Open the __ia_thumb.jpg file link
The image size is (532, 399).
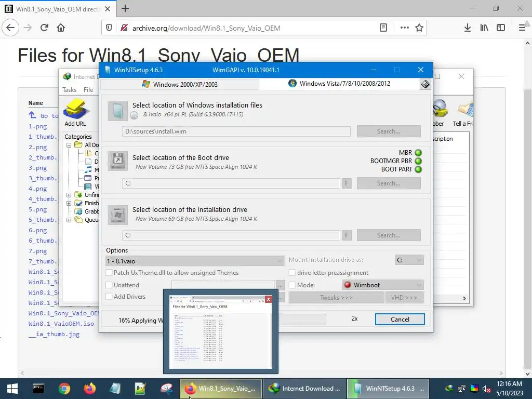[x=54, y=334]
